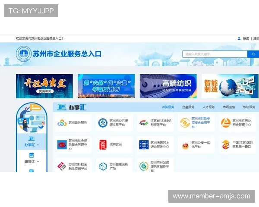Open 苏州市科技金融生态圈平台 icon
This screenshot has height=207, width=259.
coord(62,166)
